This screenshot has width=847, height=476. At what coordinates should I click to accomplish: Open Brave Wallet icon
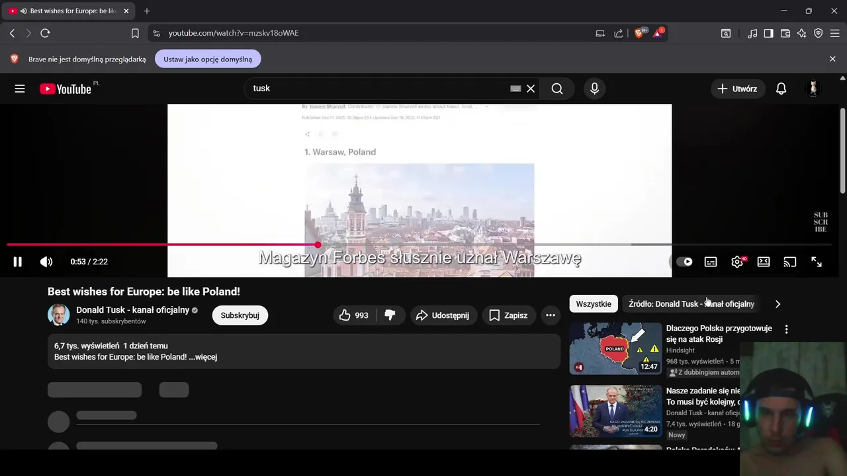pyautogui.click(x=785, y=33)
